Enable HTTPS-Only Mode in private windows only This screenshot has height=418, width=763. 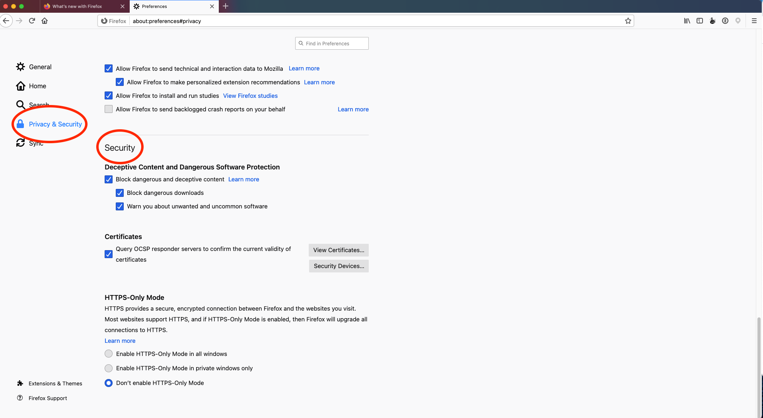[x=109, y=368]
